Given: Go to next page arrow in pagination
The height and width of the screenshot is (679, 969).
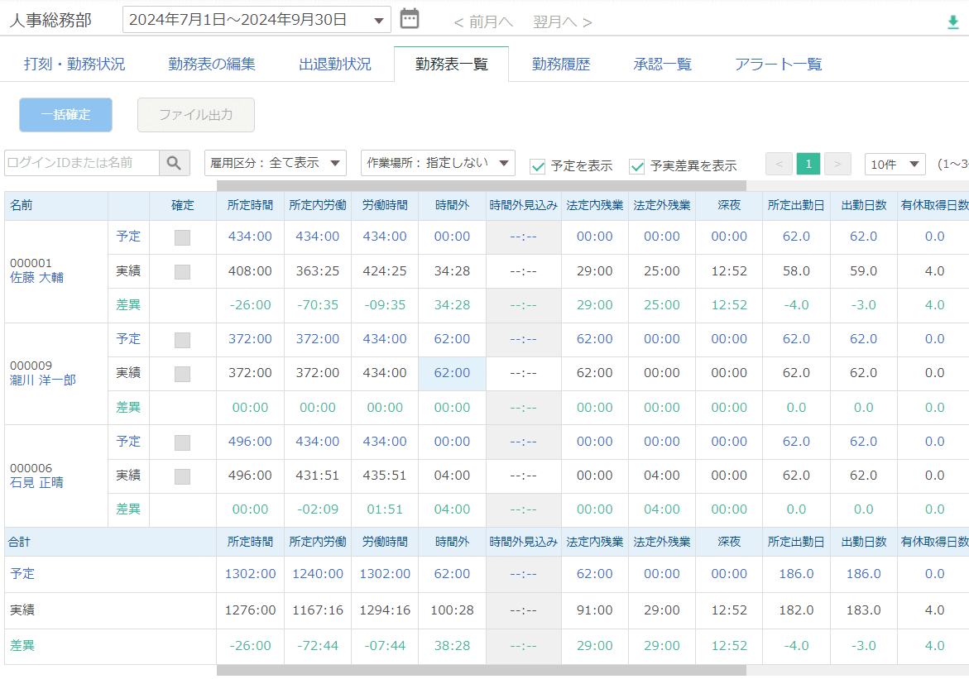Looking at the screenshot, I should (837, 164).
